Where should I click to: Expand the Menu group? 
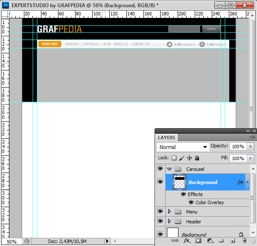coord(169,211)
